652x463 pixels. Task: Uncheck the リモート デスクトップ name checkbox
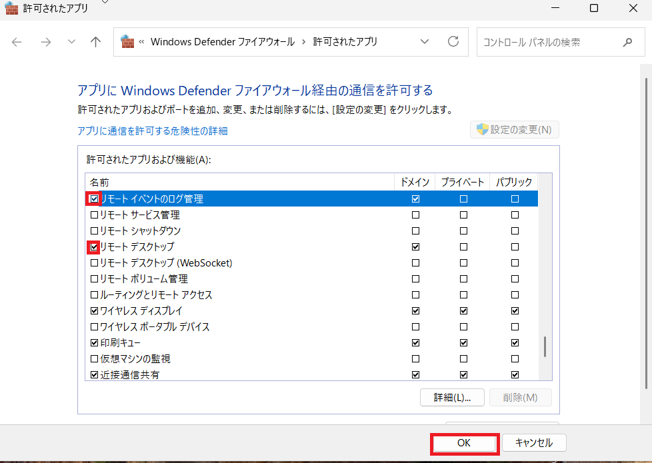(x=95, y=247)
